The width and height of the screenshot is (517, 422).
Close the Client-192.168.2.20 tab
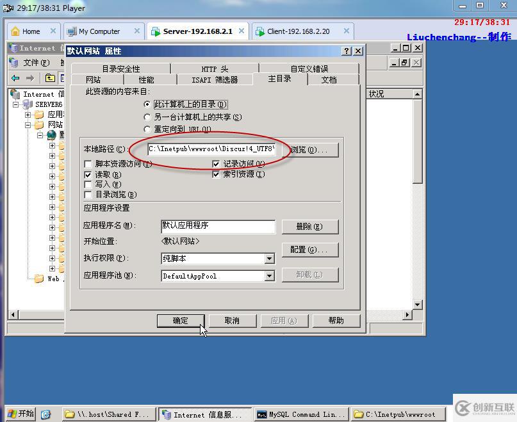click(x=347, y=31)
